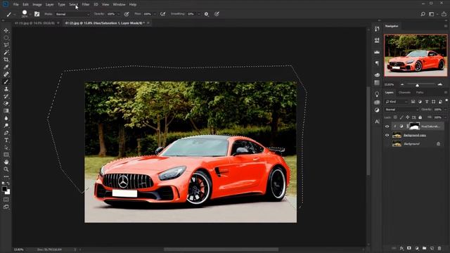Create new adjustment layer button
Image resolution: width=450 pixels, height=253 pixels.
click(x=417, y=248)
